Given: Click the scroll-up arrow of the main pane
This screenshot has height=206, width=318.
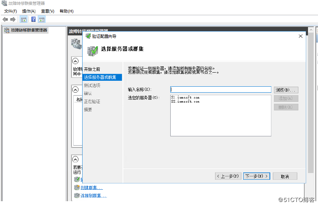Looking at the screenshot, I should pos(311,30).
